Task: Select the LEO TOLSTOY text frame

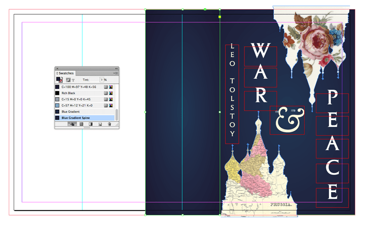Action: 232,94
